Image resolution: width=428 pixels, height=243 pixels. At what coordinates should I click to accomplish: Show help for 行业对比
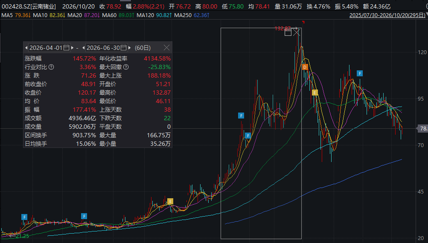(x=51, y=67)
